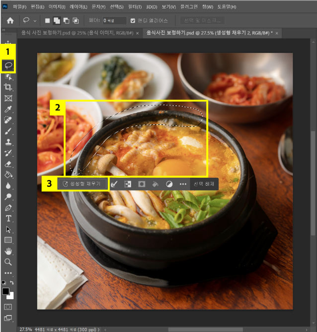Select the Eraser tool

(8, 164)
